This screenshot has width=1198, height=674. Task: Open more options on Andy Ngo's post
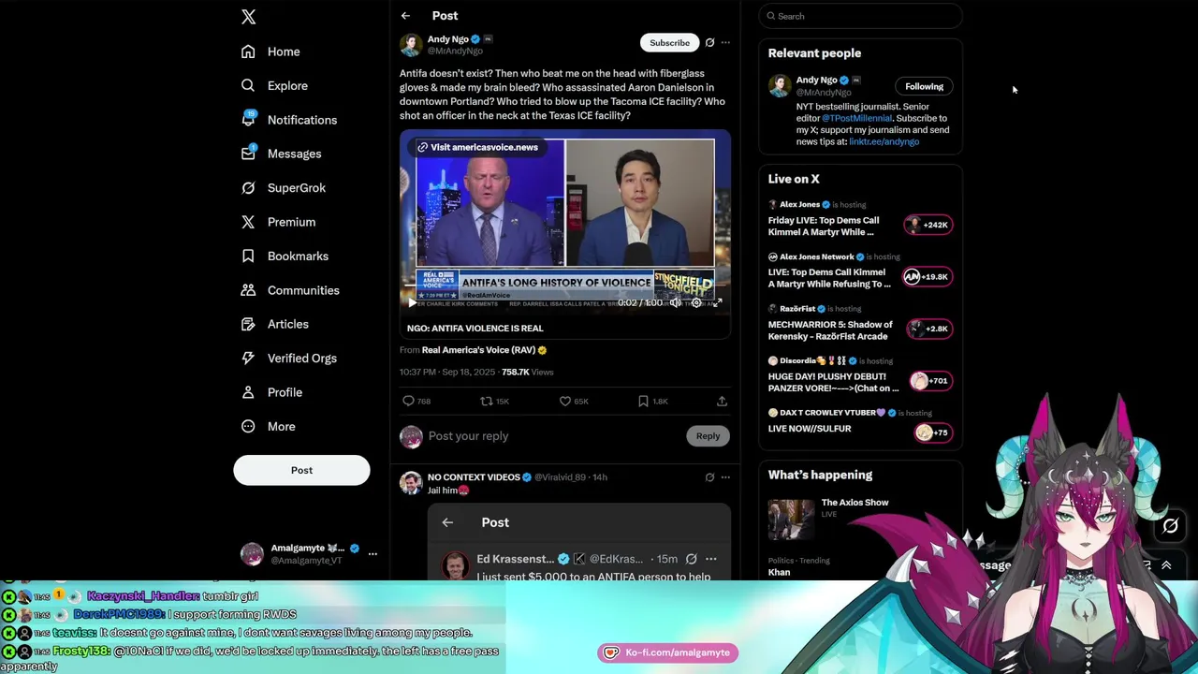725,42
